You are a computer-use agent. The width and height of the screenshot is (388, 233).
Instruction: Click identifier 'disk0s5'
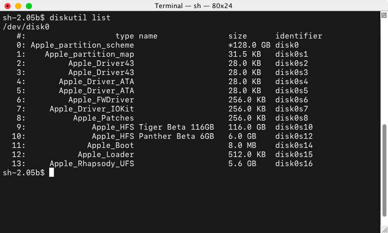pyautogui.click(x=292, y=91)
